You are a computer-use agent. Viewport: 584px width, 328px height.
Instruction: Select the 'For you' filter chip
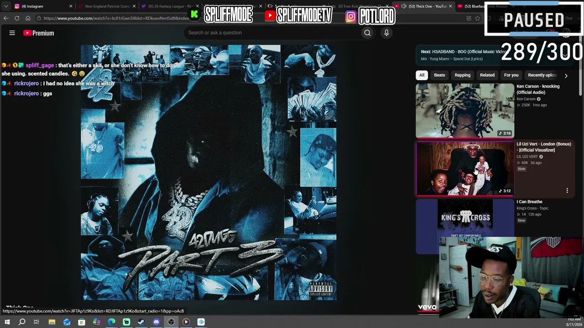pos(511,75)
